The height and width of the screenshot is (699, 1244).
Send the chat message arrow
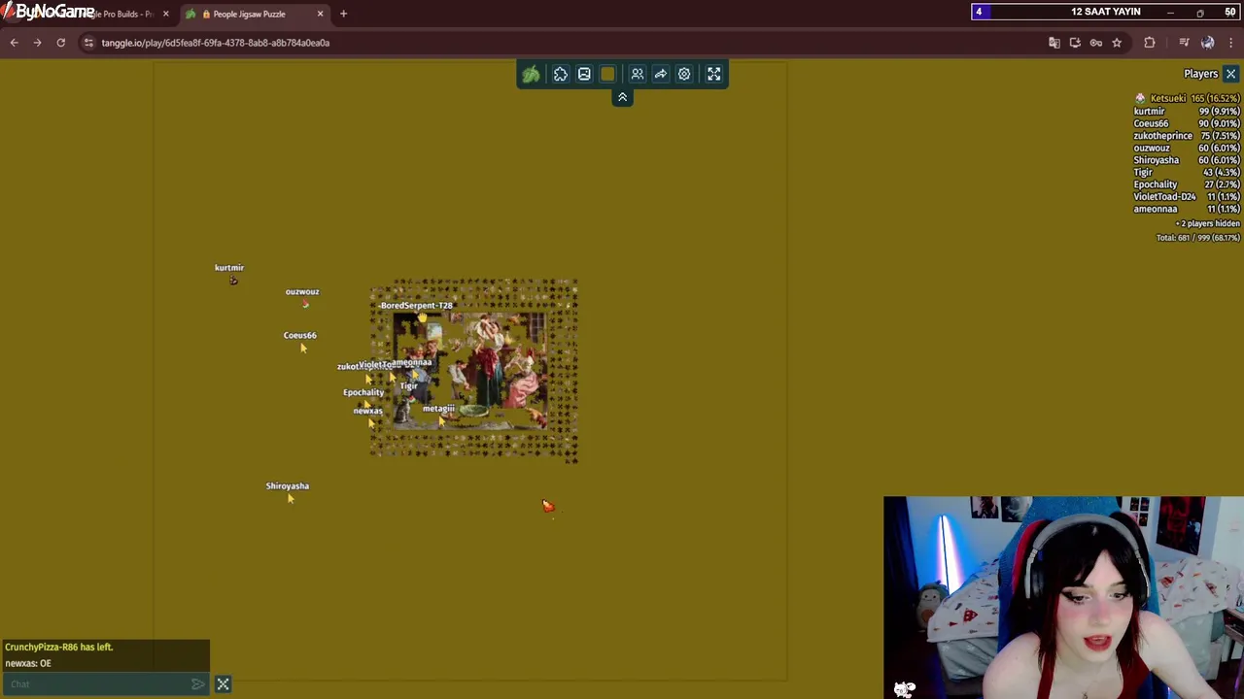(x=198, y=684)
